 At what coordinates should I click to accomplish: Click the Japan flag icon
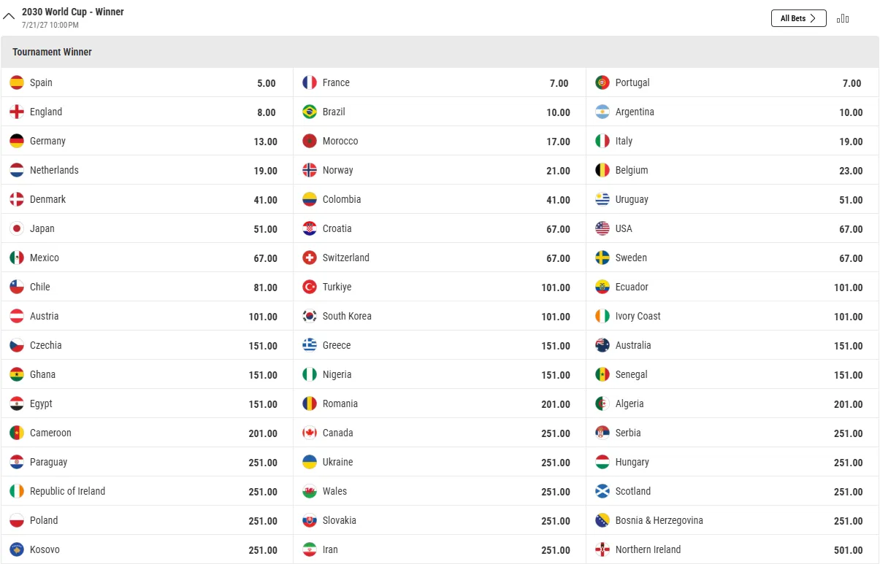17,228
